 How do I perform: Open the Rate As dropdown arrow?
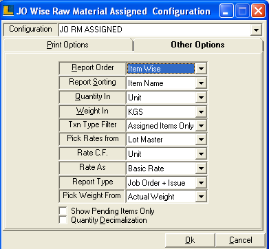[x=201, y=169]
